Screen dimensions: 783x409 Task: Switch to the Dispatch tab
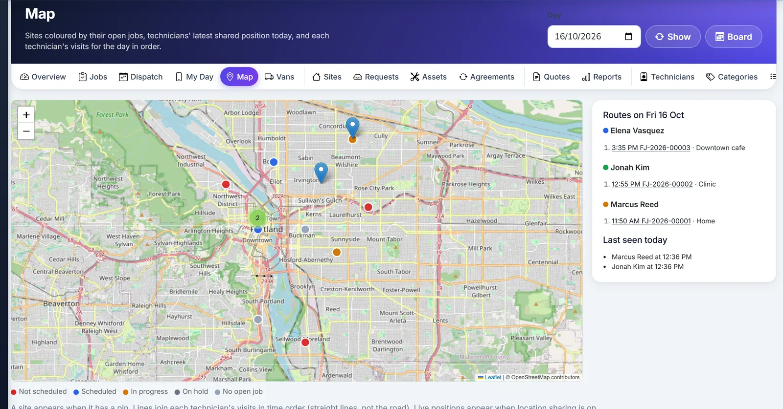pyautogui.click(x=141, y=77)
